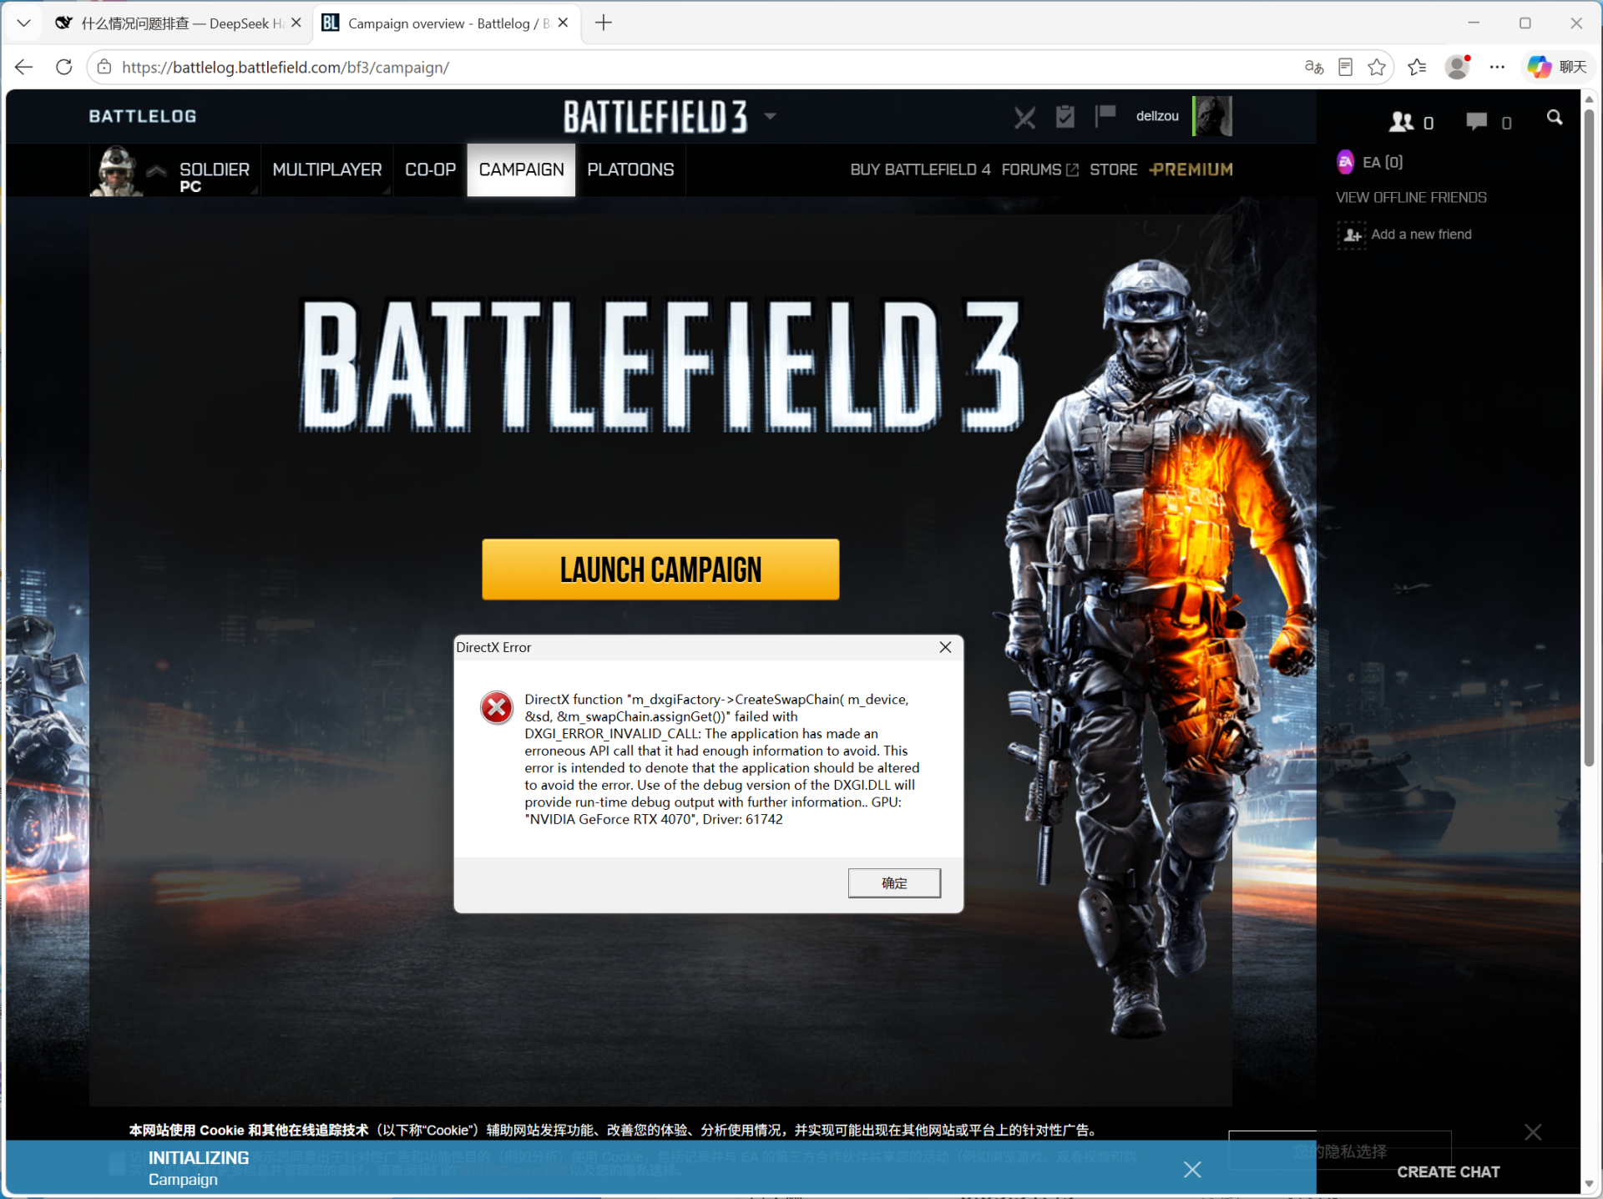Open the browser profile icon

click(1458, 68)
